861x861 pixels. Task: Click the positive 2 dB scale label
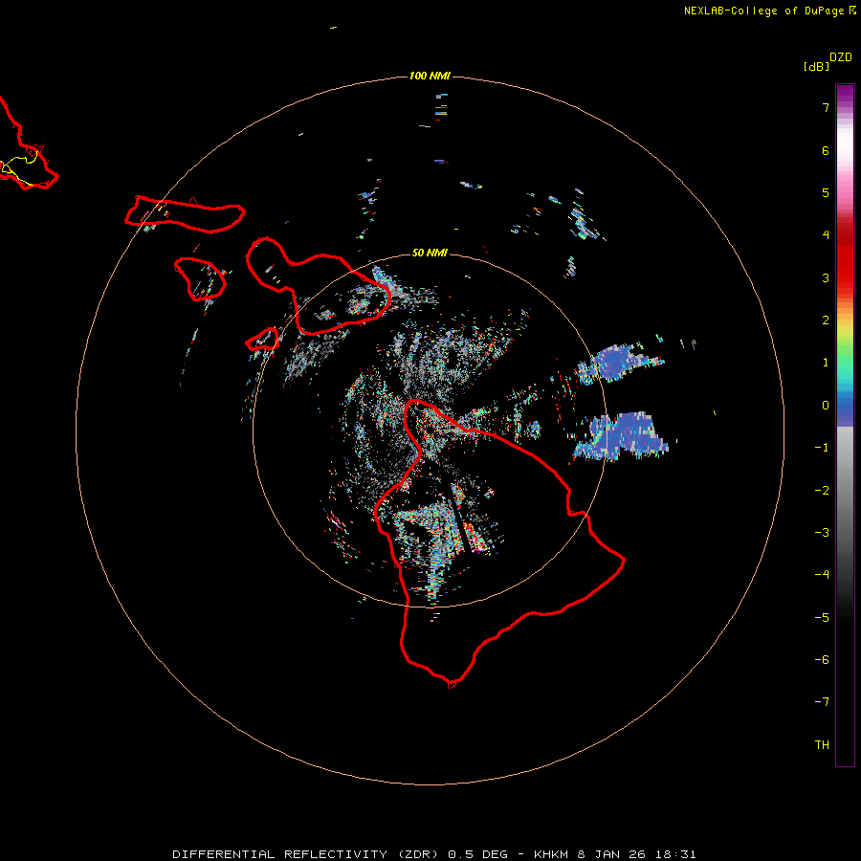[826, 320]
